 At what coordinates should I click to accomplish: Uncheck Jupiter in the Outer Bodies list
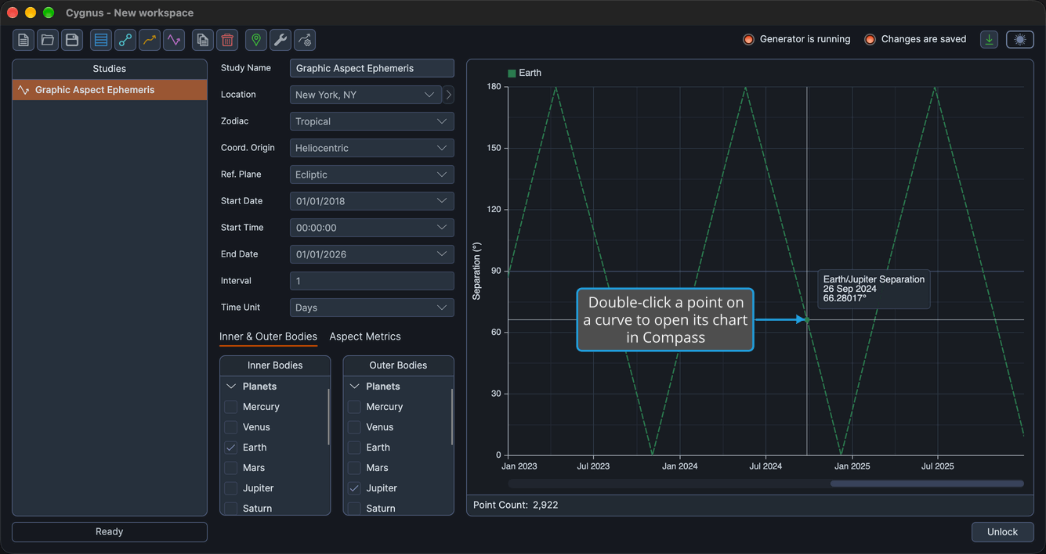pyautogui.click(x=354, y=488)
